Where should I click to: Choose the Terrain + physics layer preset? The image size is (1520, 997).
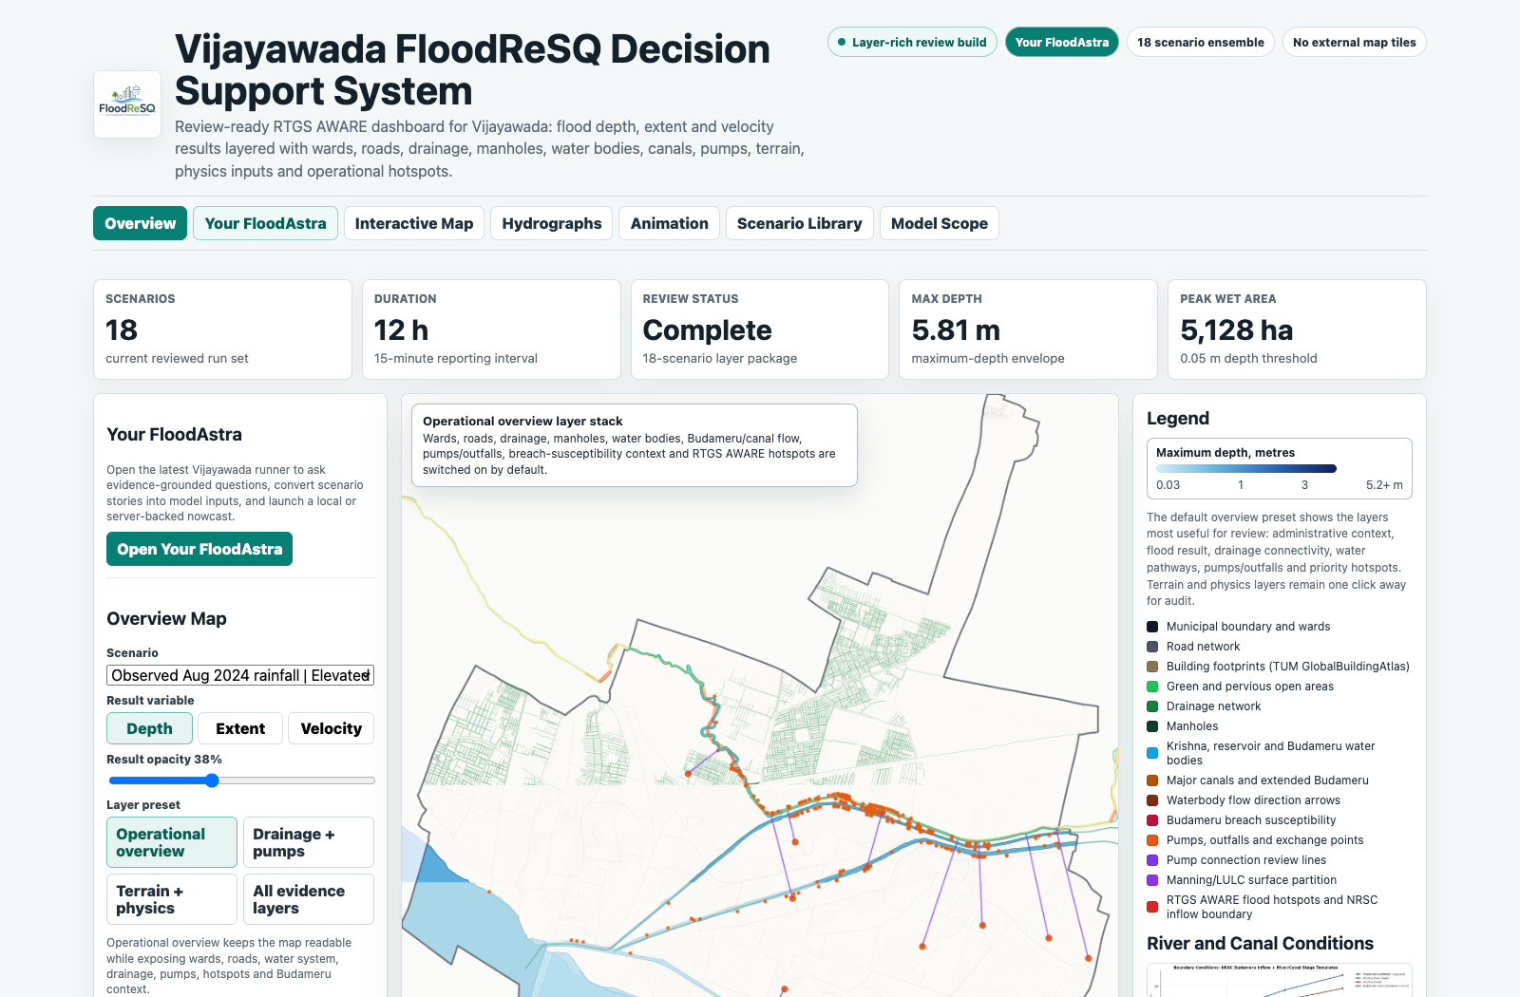tap(172, 899)
